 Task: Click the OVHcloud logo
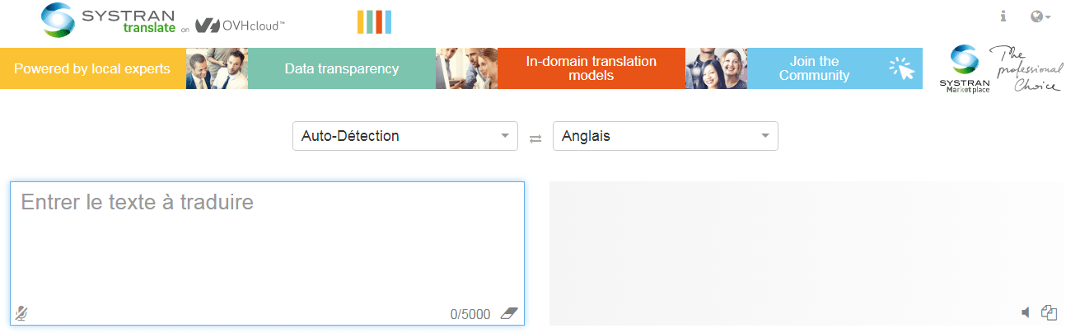click(240, 26)
